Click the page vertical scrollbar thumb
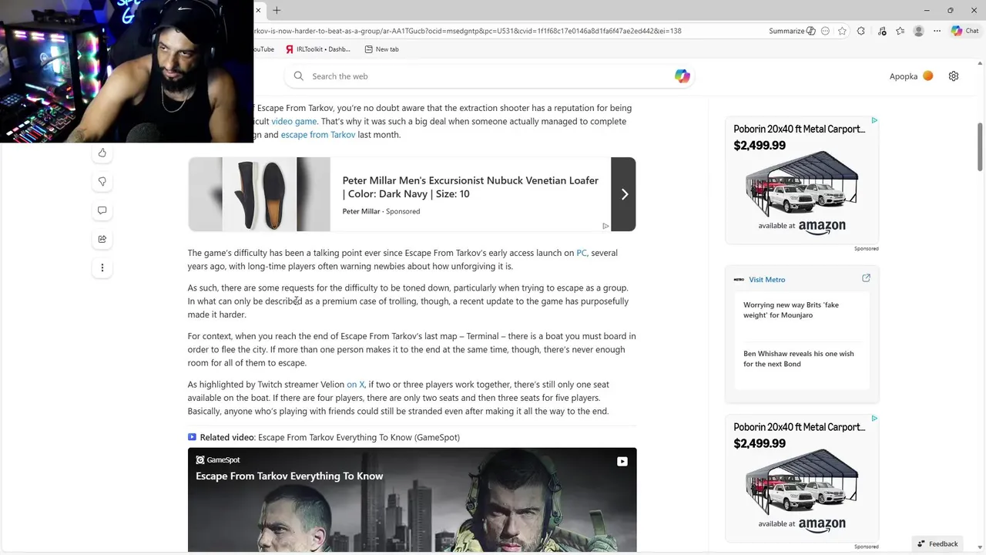Screen dimensions: 986x555 [980, 146]
